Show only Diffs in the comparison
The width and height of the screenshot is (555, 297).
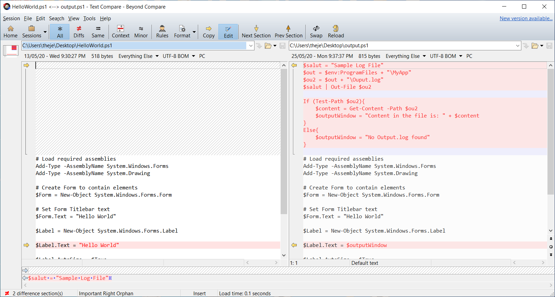[x=79, y=32]
